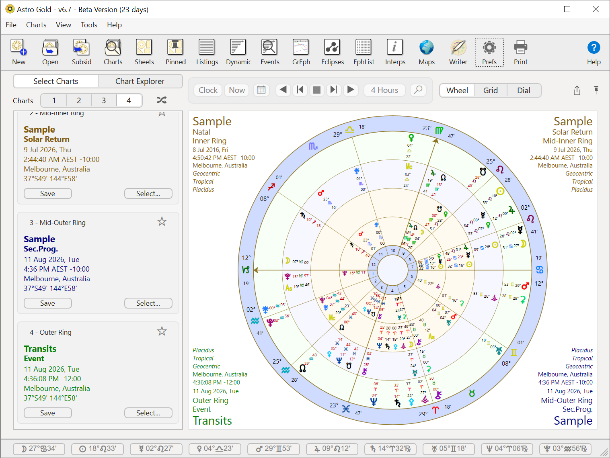This screenshot has width=610, height=458.
Task: Open the Help menu
Action: click(x=114, y=25)
